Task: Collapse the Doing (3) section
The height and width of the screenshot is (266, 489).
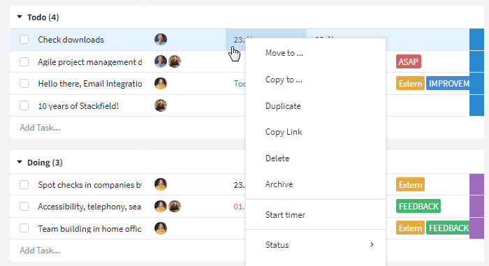Action: tap(20, 162)
